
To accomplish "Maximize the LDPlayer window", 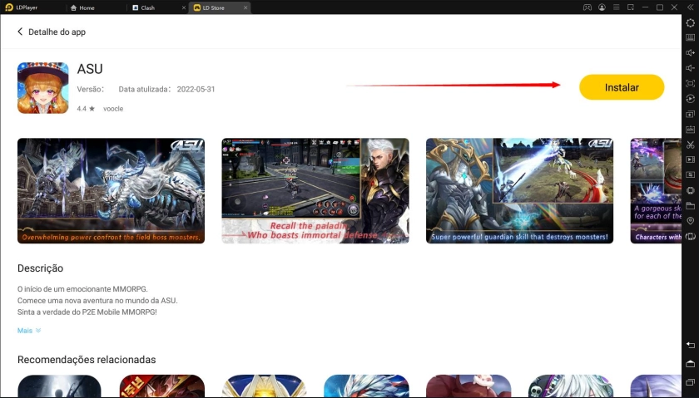I will pos(660,7).
